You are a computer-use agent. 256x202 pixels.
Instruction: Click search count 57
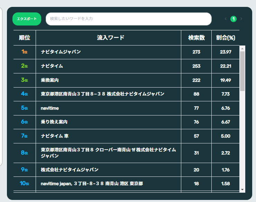tap(196, 136)
